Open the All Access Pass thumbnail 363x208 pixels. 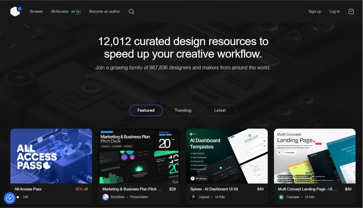click(51, 156)
